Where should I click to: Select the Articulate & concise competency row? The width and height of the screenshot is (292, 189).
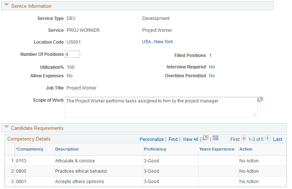[x=75, y=161]
